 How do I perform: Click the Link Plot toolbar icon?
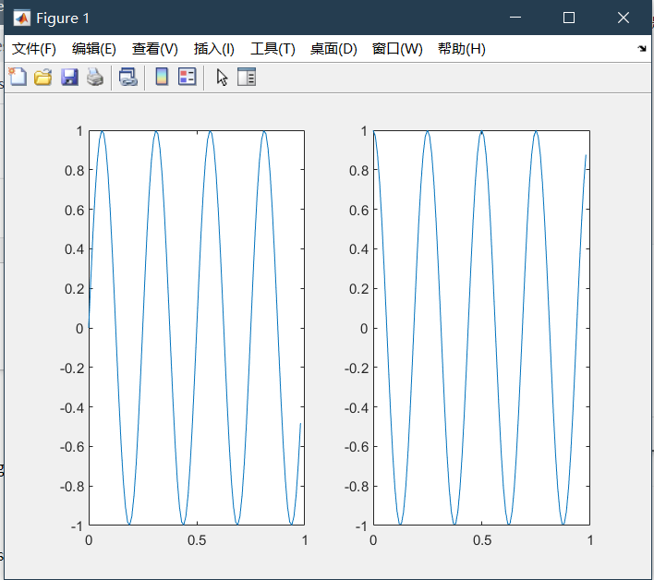(128, 78)
